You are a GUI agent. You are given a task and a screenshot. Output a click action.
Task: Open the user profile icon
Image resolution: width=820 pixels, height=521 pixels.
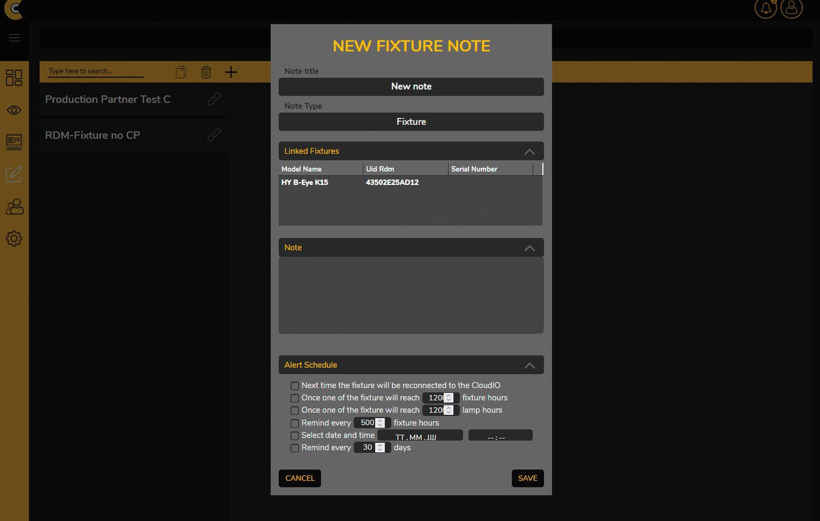coord(791,9)
